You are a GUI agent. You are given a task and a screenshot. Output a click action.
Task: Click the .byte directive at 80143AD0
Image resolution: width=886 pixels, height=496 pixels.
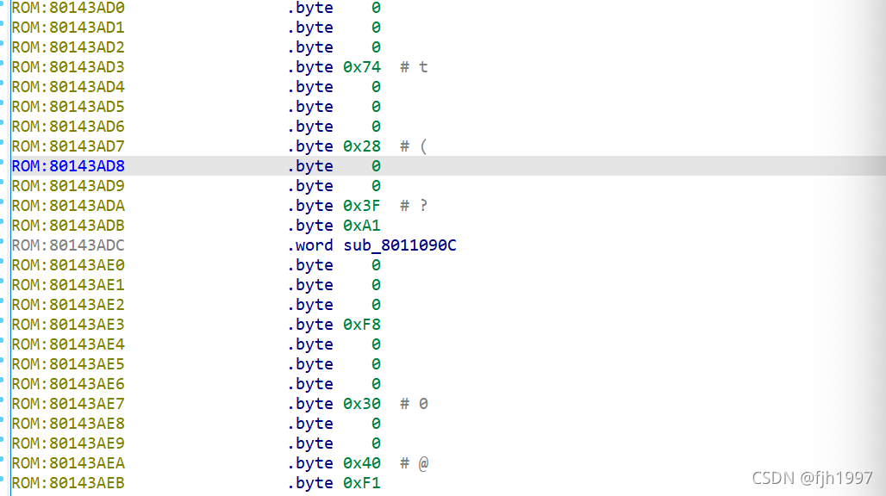point(310,8)
